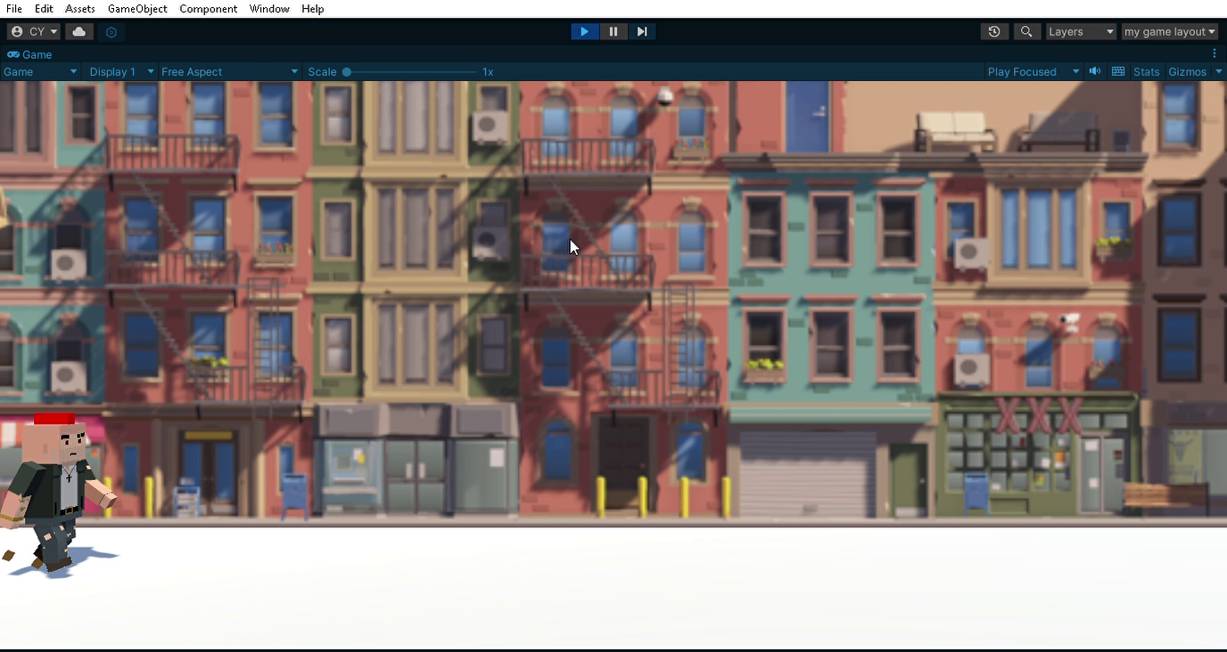Expand the Display 1 dropdown
This screenshot has width=1227, height=652.
coord(121,71)
